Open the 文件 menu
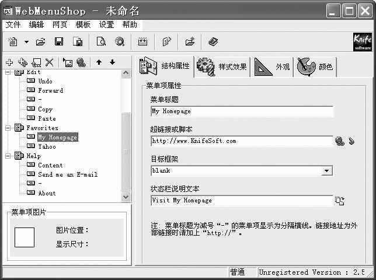The width and height of the screenshot is (376, 280). pyautogui.click(x=13, y=24)
